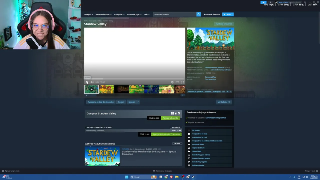Click in the store search field

coord(175,14)
